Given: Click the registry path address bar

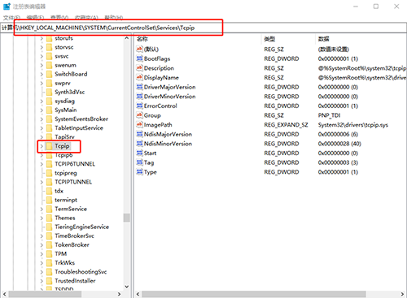Looking at the screenshot, I should [203, 28].
